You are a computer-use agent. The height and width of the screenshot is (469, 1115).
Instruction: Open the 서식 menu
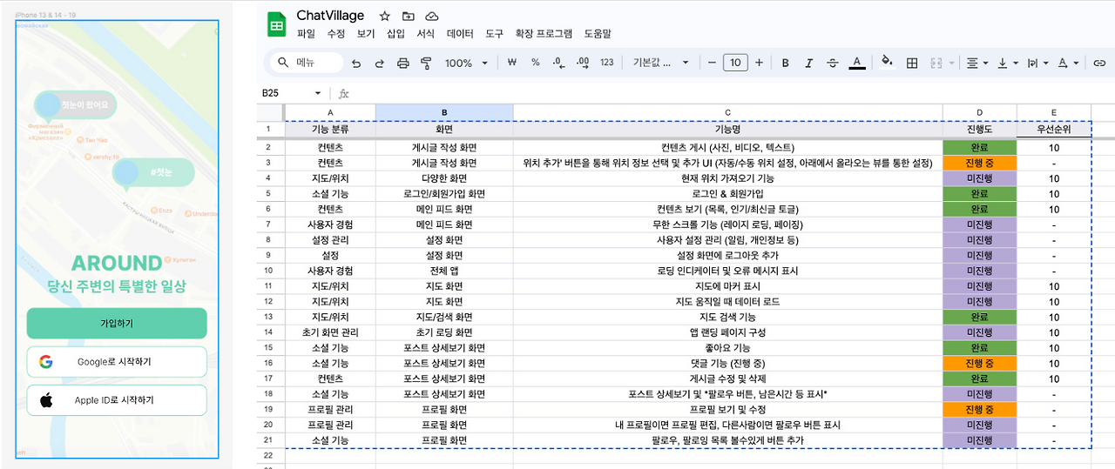425,34
